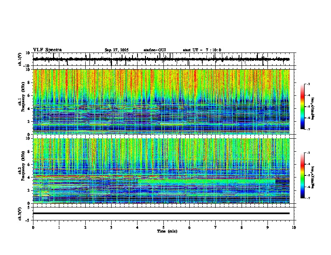Click the "3" minute tick label
This screenshot has width=331, height=255.
click(x=111, y=227)
